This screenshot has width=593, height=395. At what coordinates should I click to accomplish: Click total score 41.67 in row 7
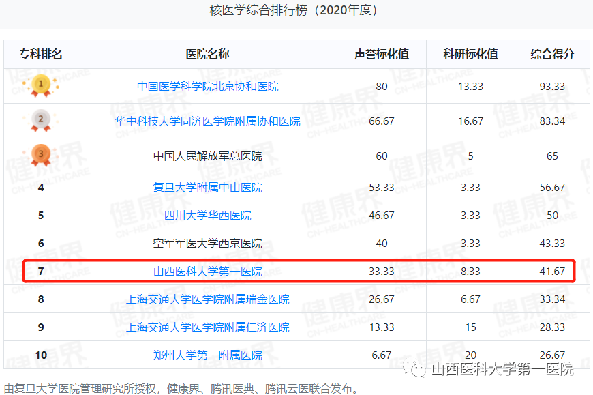click(x=552, y=272)
